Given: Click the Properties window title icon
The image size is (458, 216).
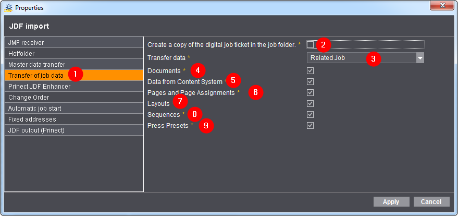Looking at the screenshot, I should click(x=8, y=8).
